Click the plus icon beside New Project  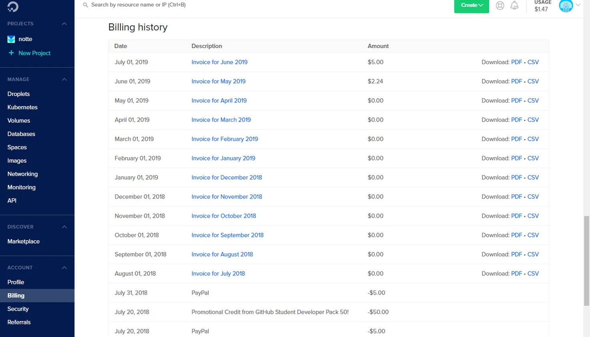pyautogui.click(x=11, y=53)
